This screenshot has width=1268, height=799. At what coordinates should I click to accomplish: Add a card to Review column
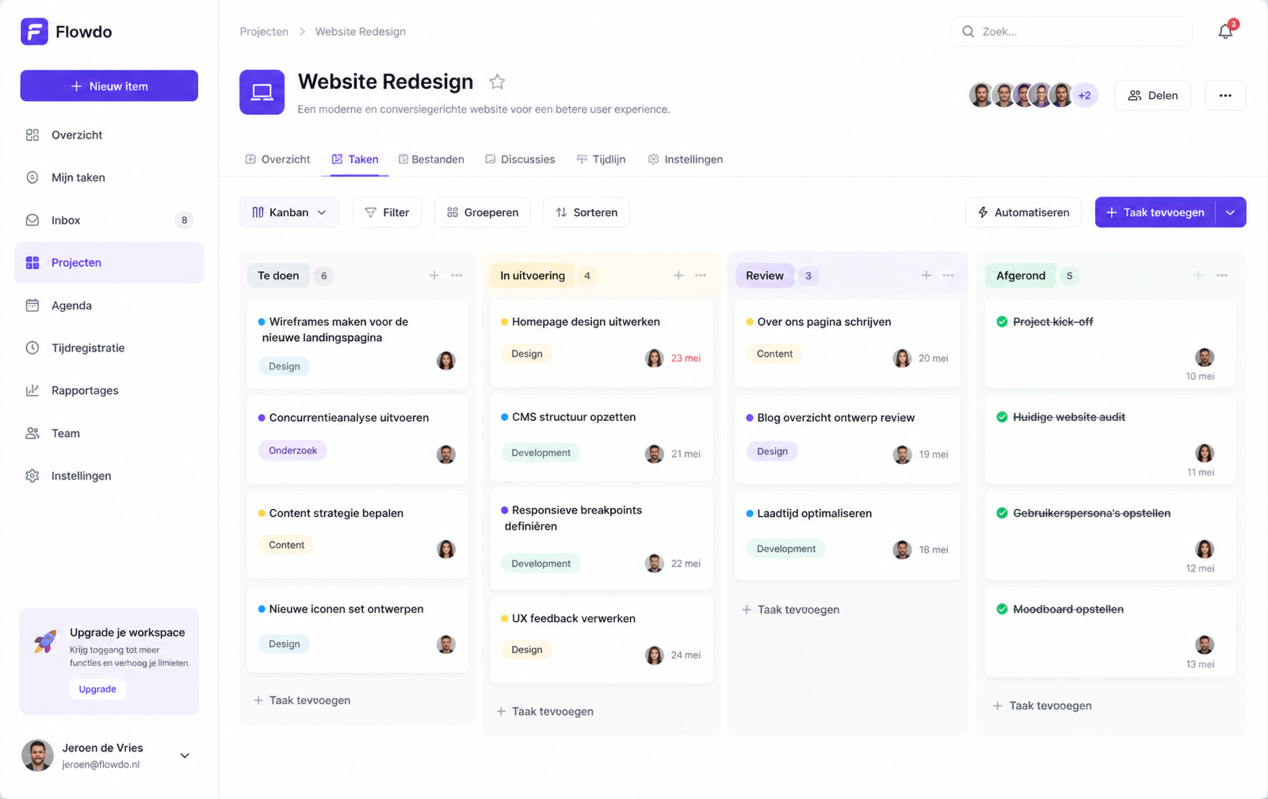tap(926, 275)
